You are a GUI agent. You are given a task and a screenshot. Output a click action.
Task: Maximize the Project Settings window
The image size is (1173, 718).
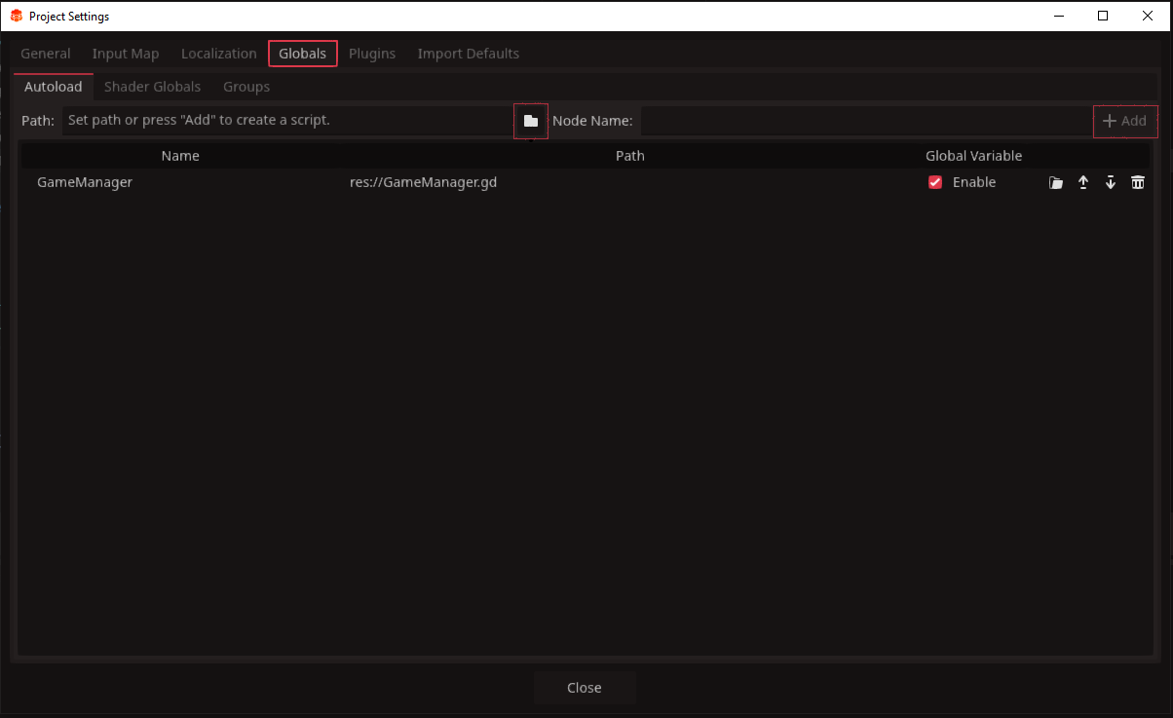1103,16
